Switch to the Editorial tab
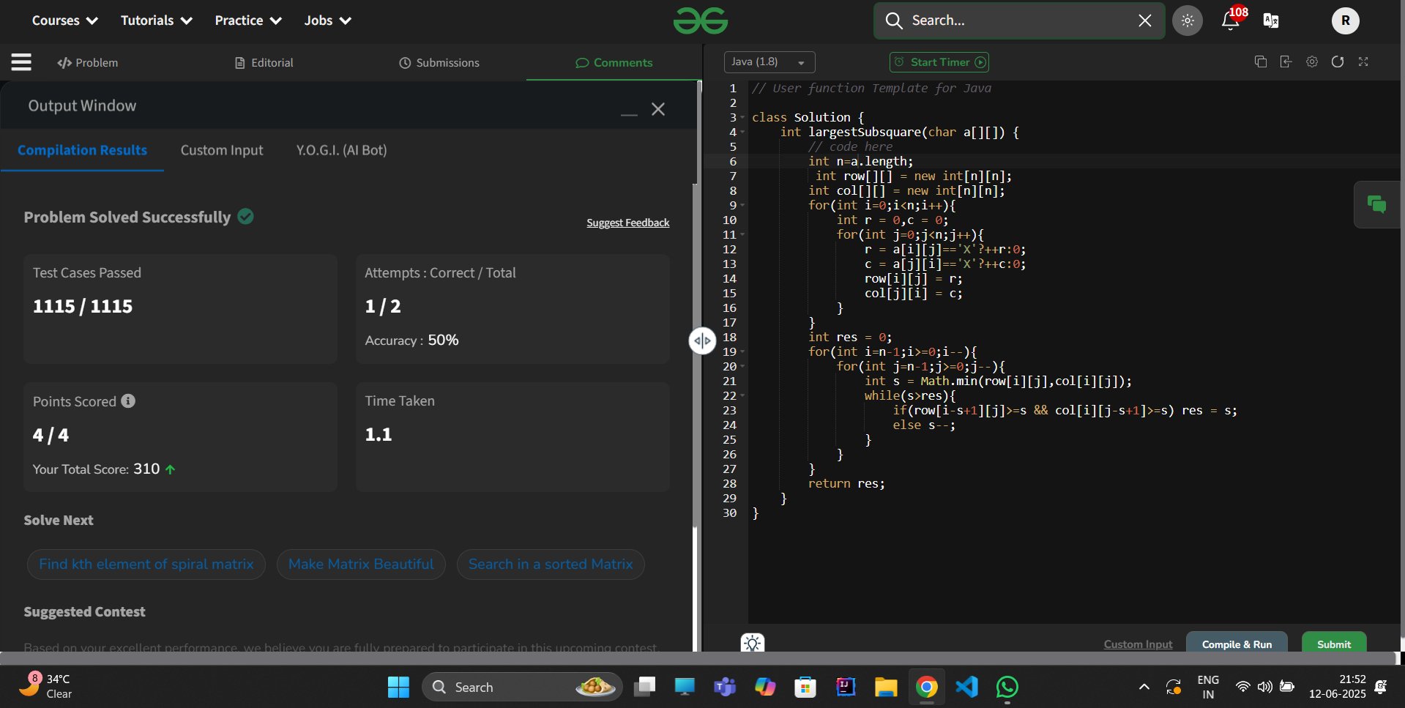This screenshot has height=708, width=1405. (264, 63)
